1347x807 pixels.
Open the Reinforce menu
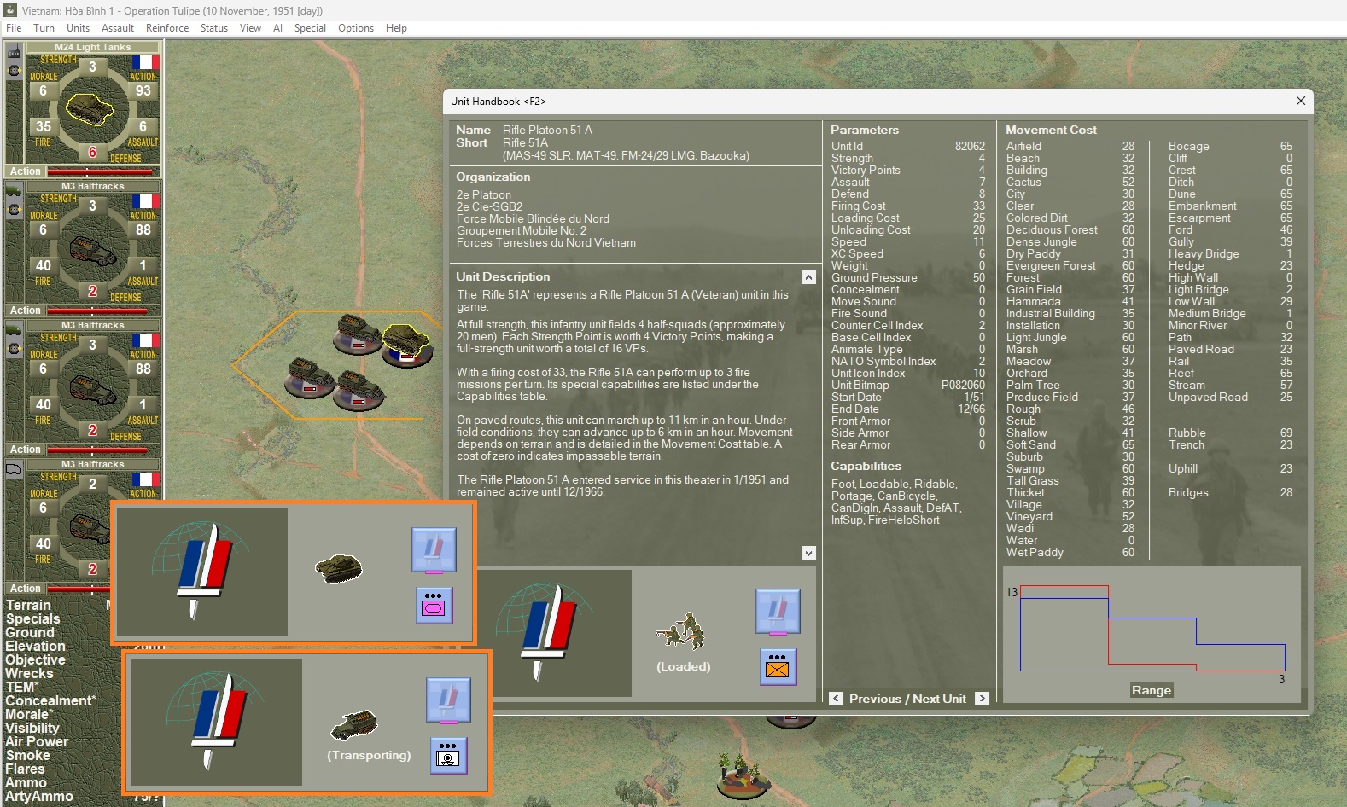point(167,28)
